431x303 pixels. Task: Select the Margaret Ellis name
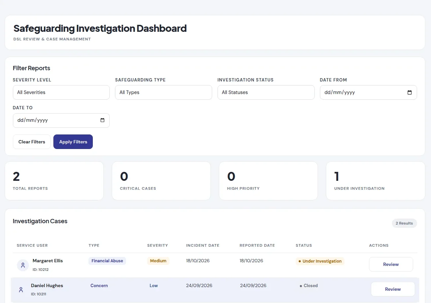[48, 261]
